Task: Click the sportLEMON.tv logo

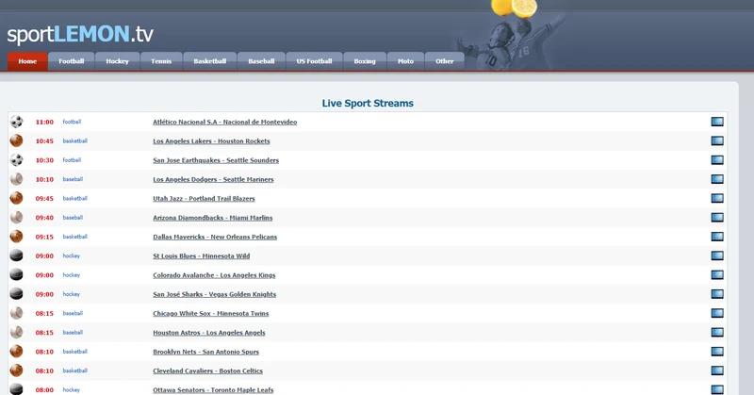Action: click(80, 34)
